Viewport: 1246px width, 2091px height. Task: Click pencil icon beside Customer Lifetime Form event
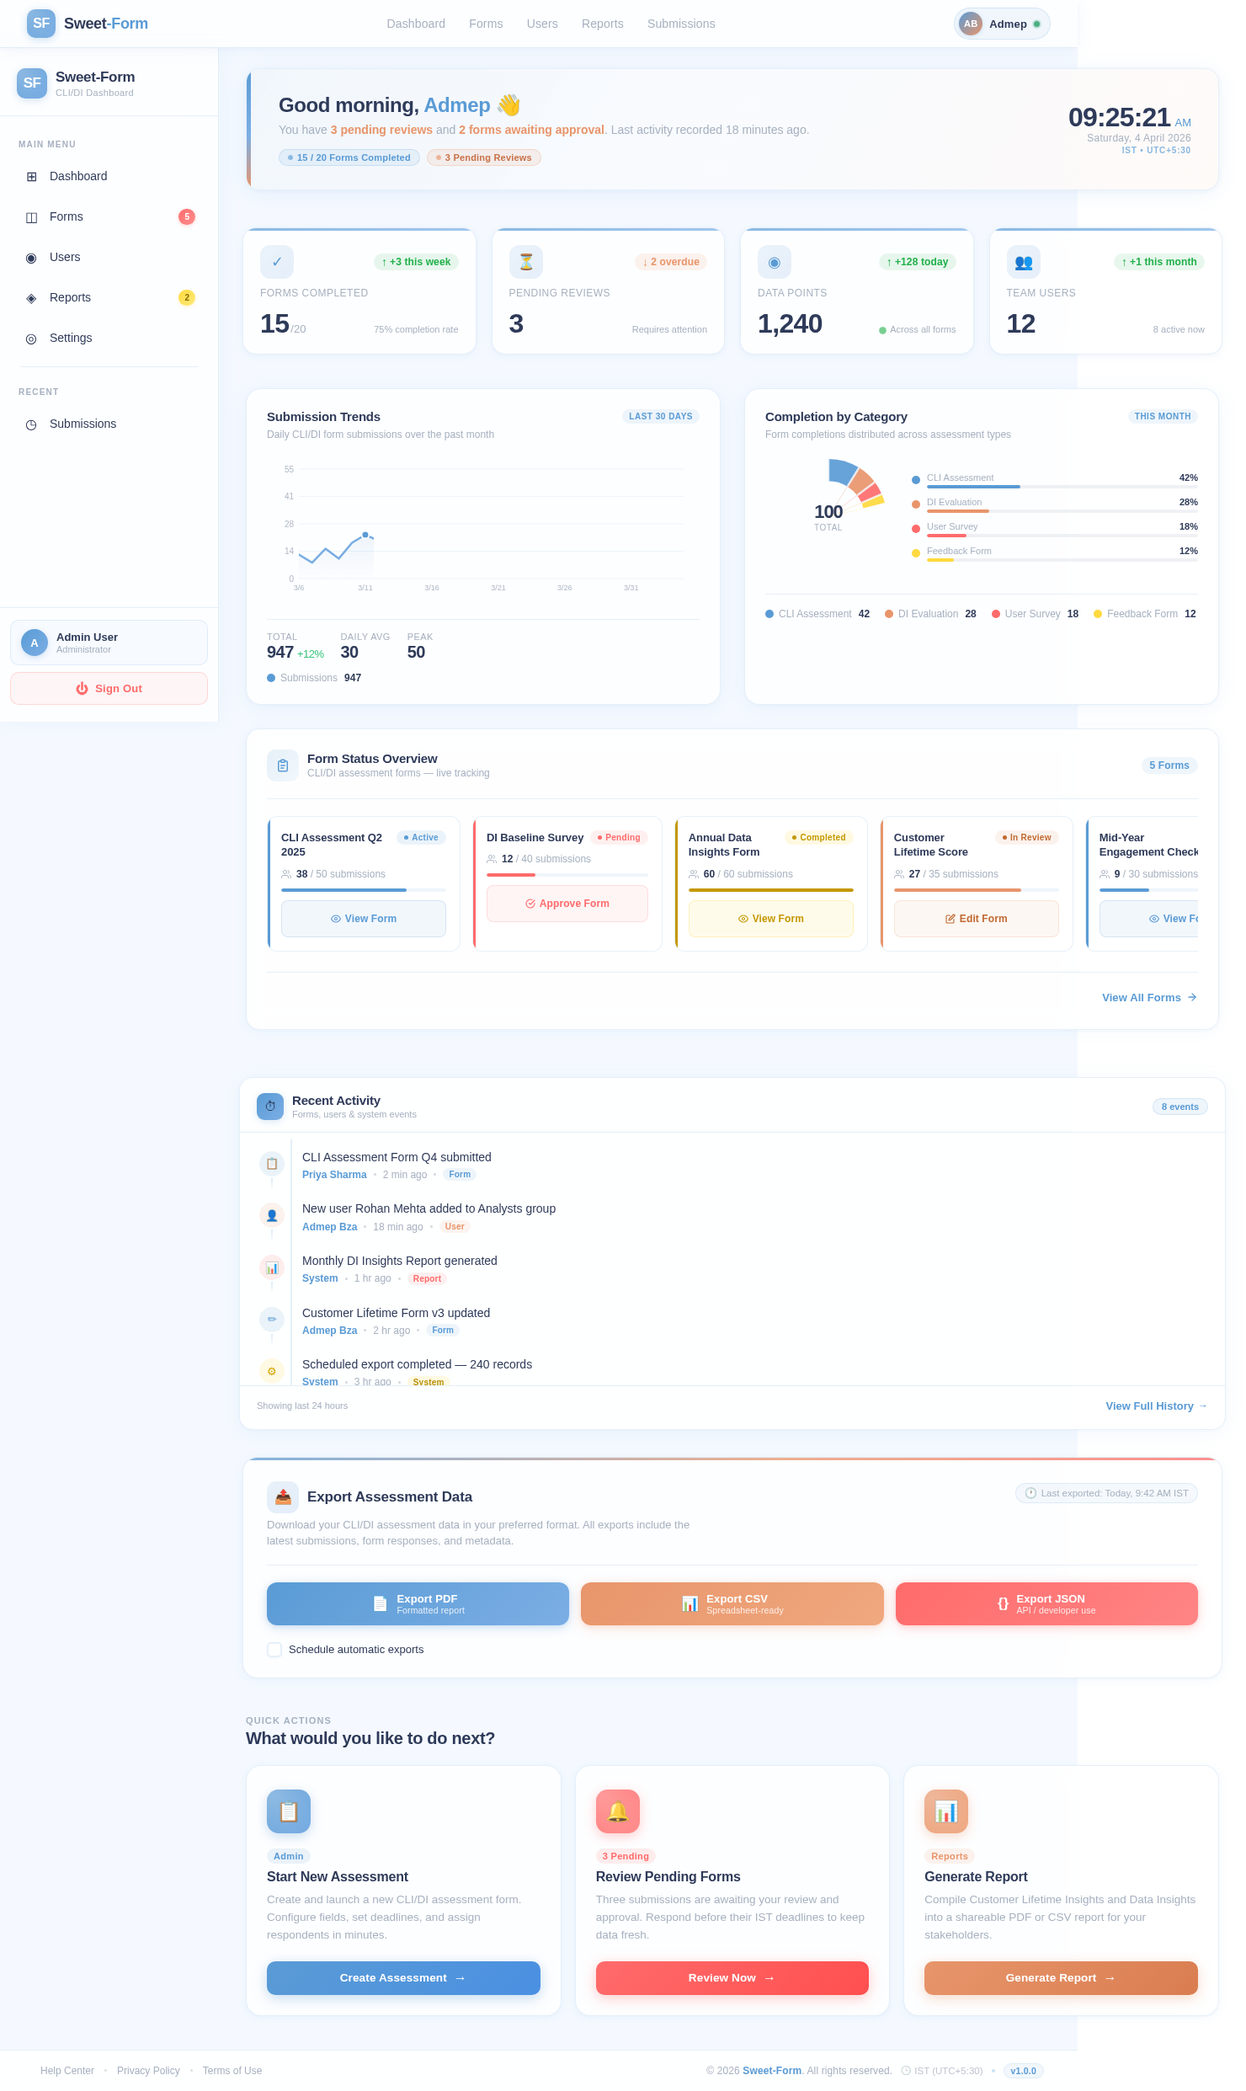272,1320
